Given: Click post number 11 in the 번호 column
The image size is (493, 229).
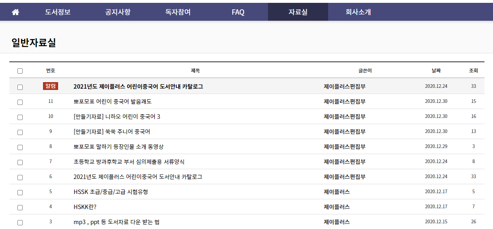Looking at the screenshot, I should tap(51, 101).
